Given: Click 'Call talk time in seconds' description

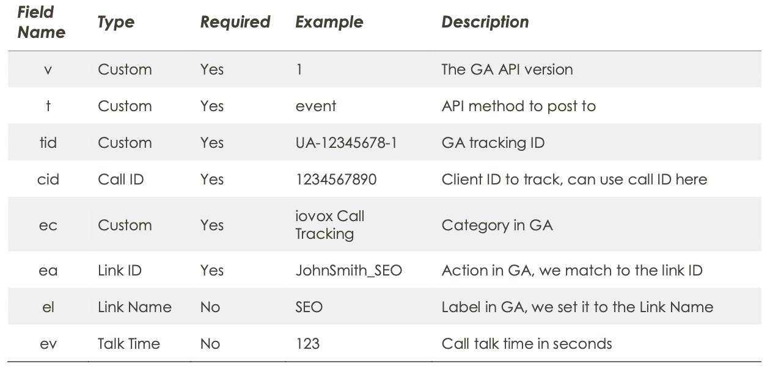Looking at the screenshot, I should [x=526, y=344].
